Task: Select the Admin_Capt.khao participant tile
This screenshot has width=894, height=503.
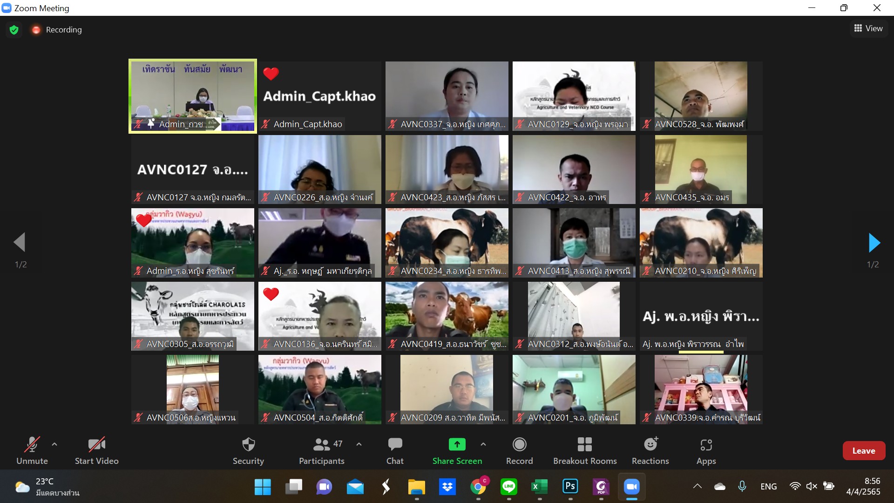Action: coord(320,96)
